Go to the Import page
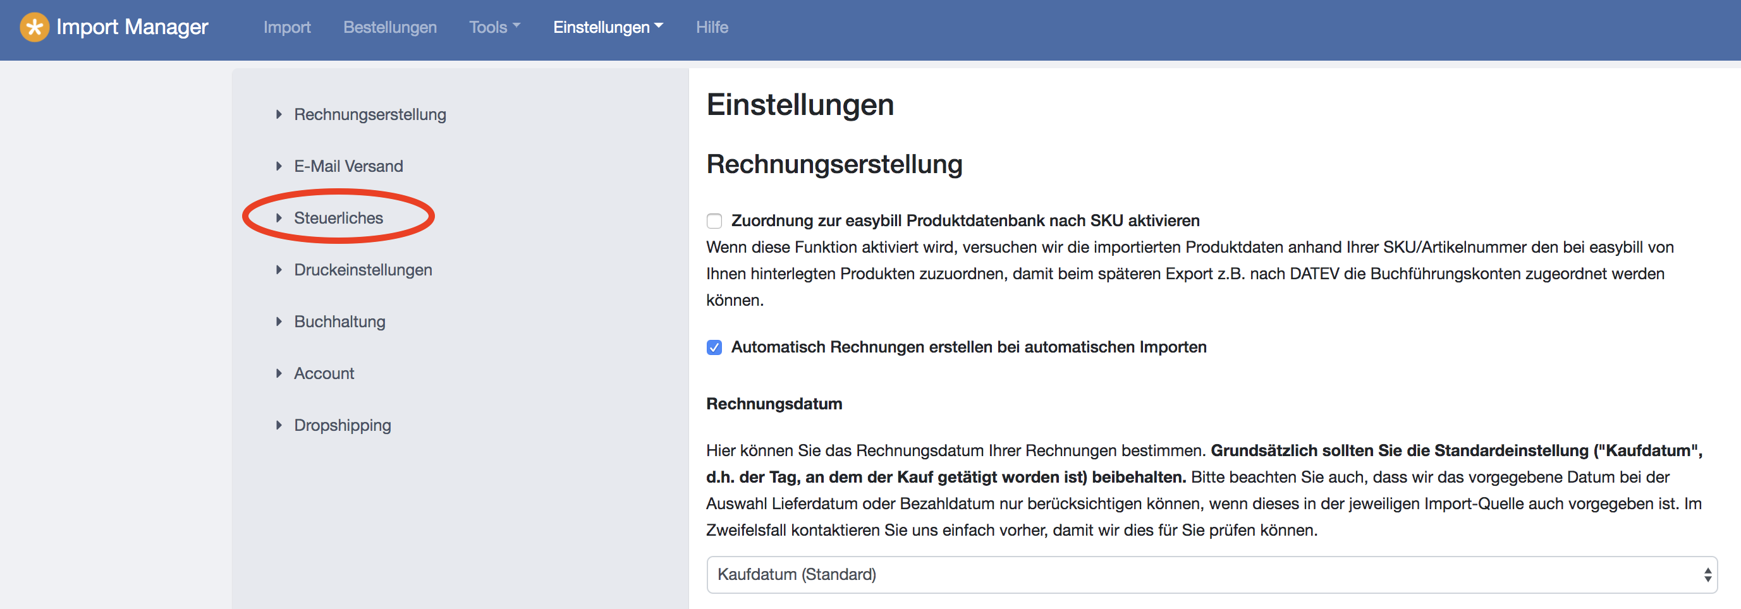 pos(286,27)
